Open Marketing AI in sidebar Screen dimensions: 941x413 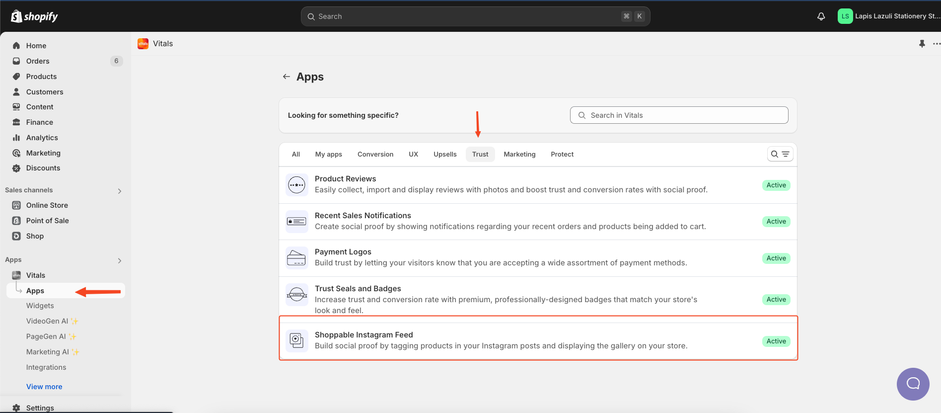coord(53,352)
